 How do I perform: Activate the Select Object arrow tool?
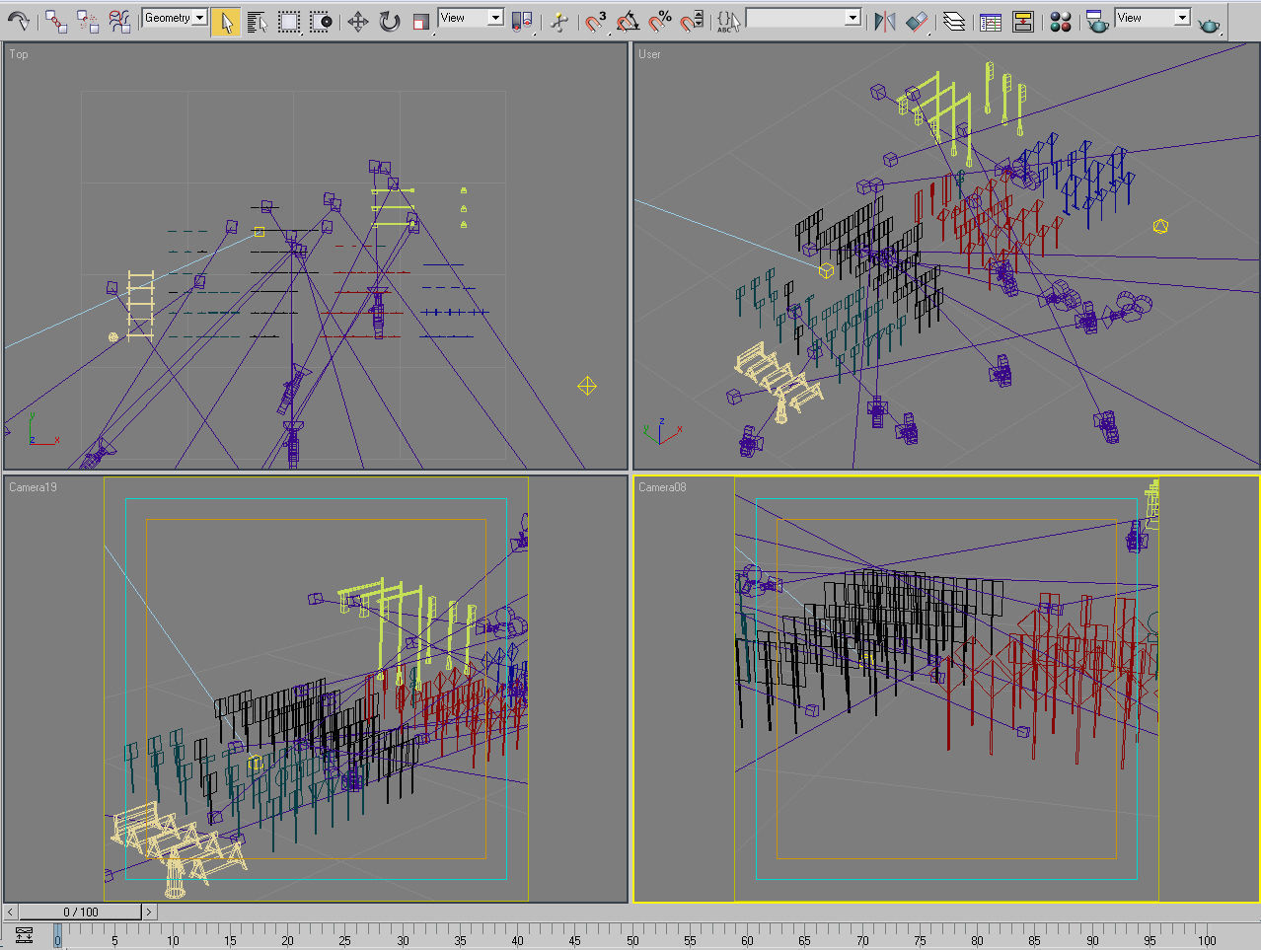pyautogui.click(x=226, y=22)
